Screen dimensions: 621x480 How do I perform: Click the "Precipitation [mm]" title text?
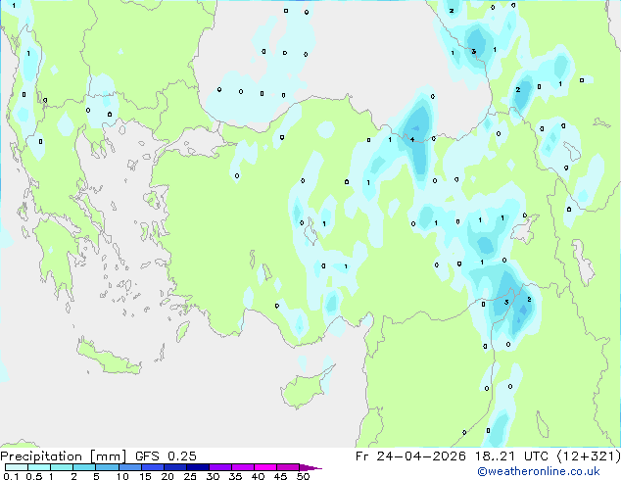coord(63,456)
